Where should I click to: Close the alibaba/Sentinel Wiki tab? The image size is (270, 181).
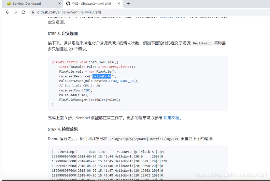coord(119,4)
